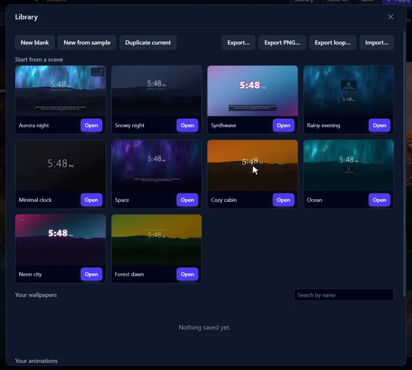412x370 pixels.
Task: Select the Ocean thumbnail preview
Action: click(x=349, y=165)
